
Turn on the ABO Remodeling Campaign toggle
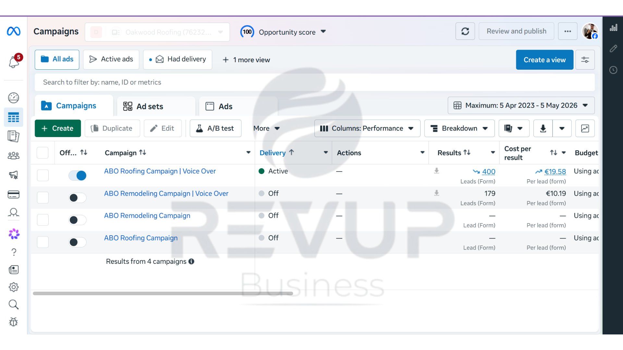[78, 220]
